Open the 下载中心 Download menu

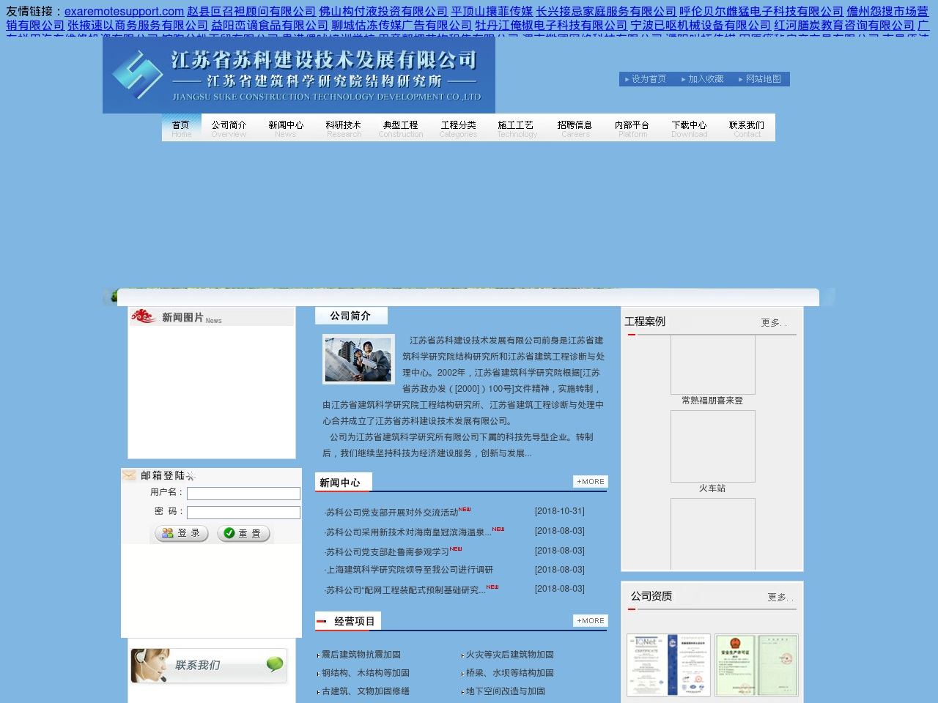(690, 129)
